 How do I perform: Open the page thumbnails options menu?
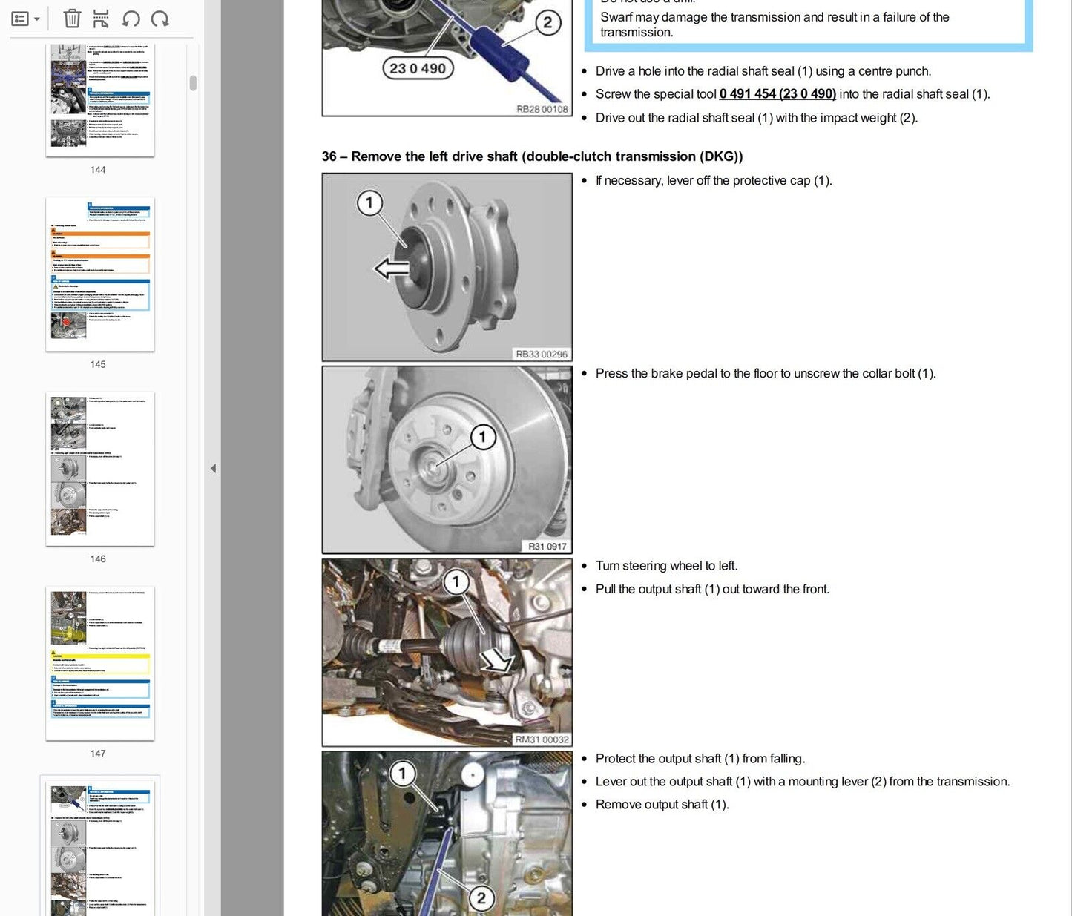pos(26,19)
